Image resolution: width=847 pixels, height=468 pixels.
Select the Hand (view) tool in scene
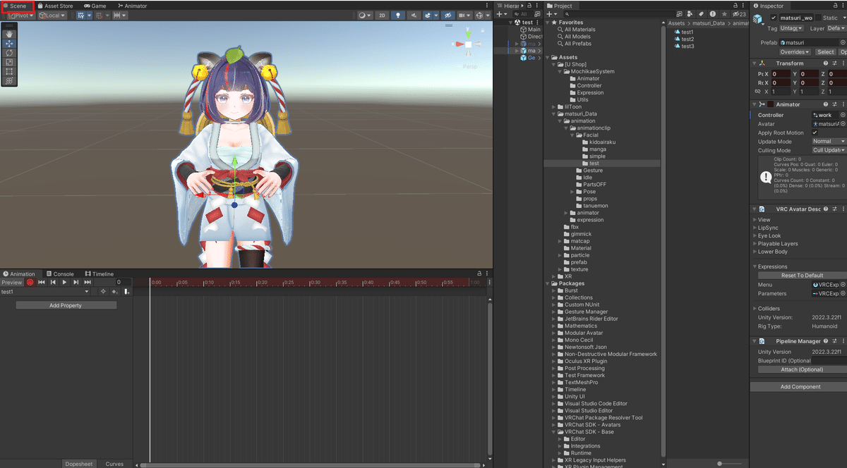point(10,33)
